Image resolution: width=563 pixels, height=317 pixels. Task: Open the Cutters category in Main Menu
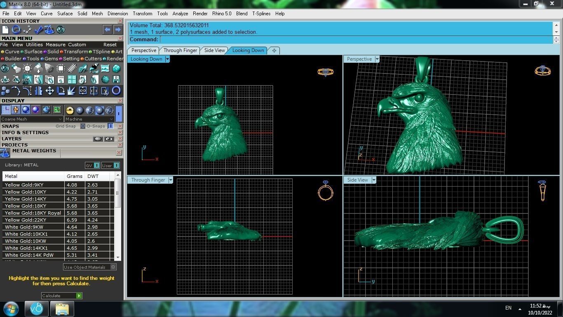tap(91, 59)
